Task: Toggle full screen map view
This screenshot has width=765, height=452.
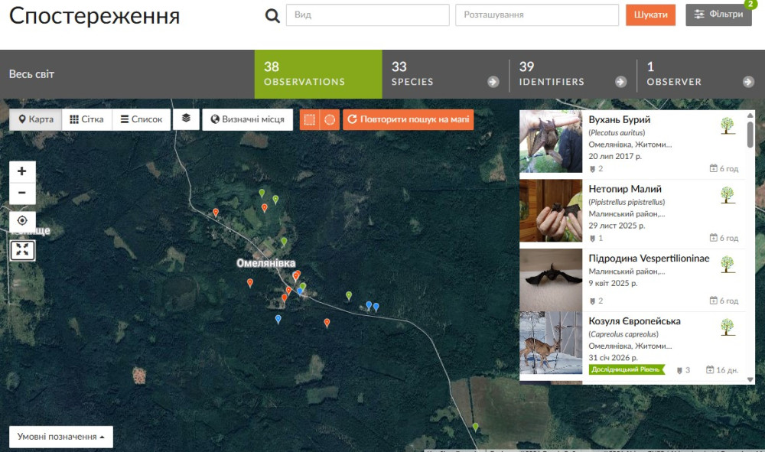Action: 22,249
